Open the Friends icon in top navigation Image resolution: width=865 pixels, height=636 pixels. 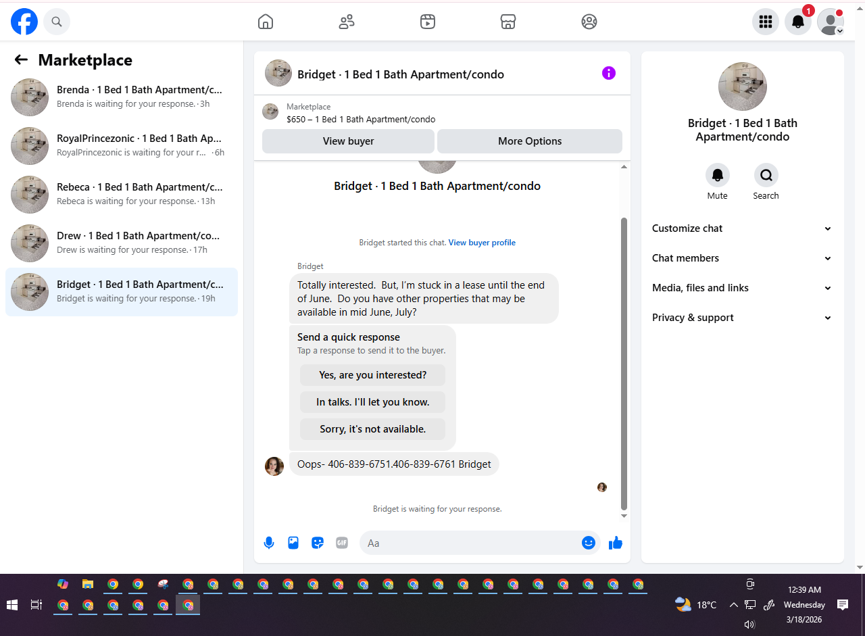(347, 22)
